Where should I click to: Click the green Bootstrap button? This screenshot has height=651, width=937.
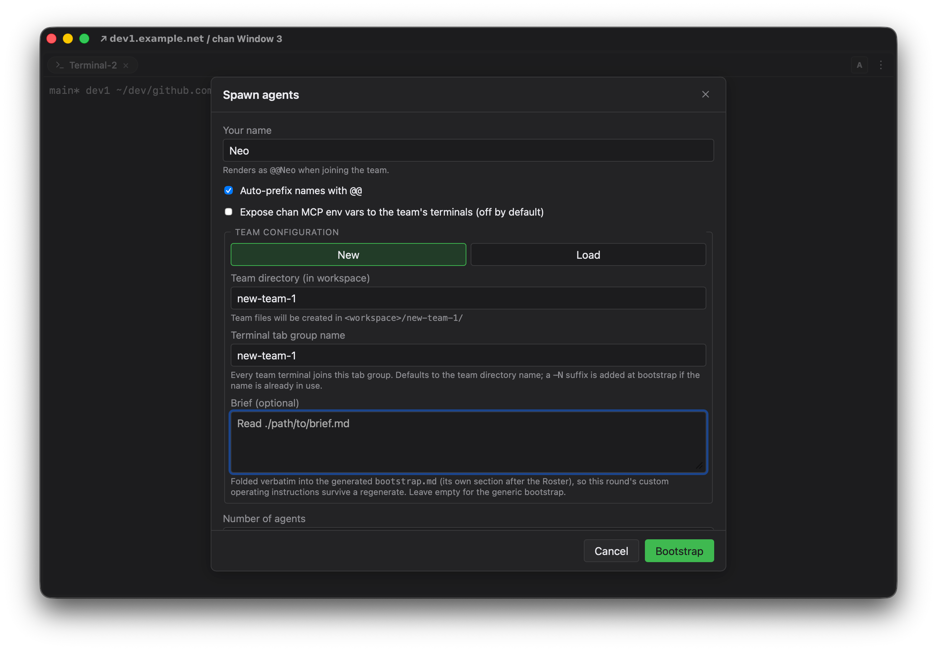(679, 551)
